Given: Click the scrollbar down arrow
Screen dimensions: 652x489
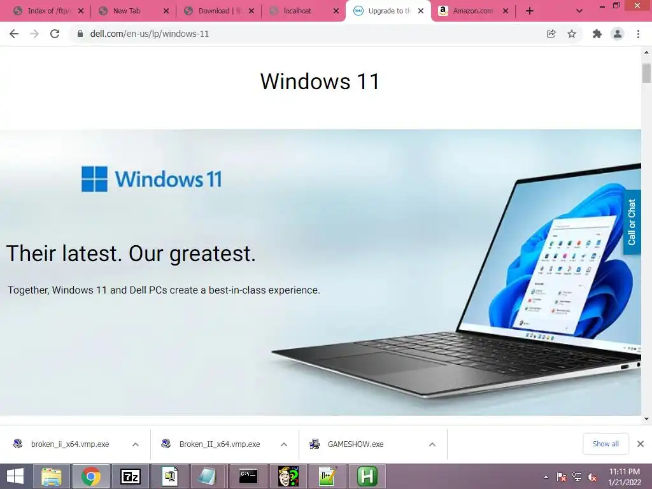Looking at the screenshot, I should click(x=646, y=419).
